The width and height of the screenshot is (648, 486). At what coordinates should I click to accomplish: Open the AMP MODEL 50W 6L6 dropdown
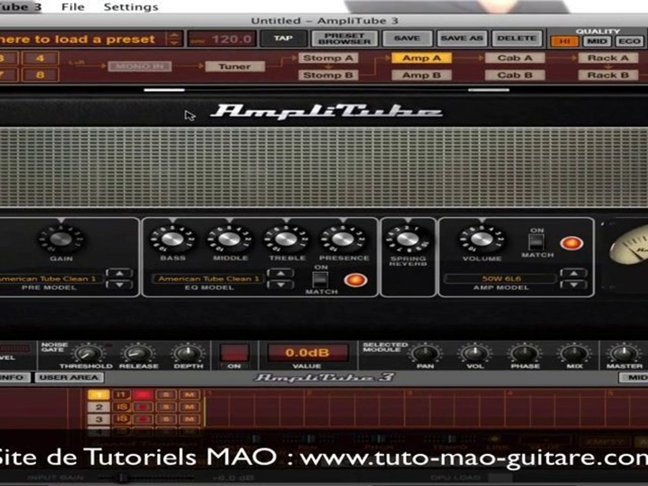(500, 279)
